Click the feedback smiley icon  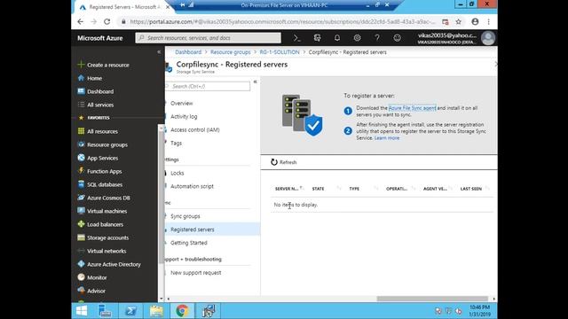point(398,38)
